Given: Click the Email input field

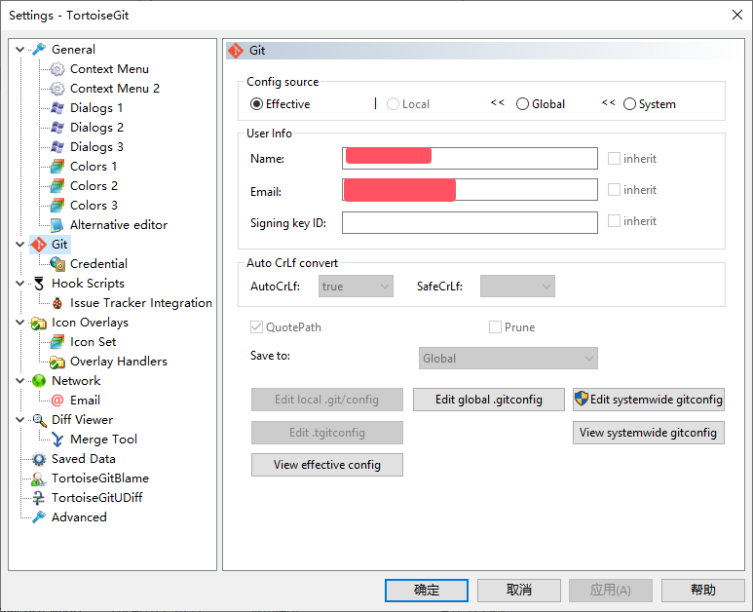Looking at the screenshot, I should point(470,190).
